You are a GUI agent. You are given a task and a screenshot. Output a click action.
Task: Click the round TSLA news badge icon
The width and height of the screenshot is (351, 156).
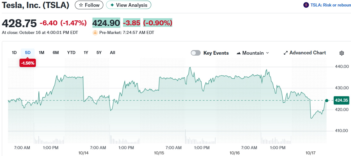(306, 5)
